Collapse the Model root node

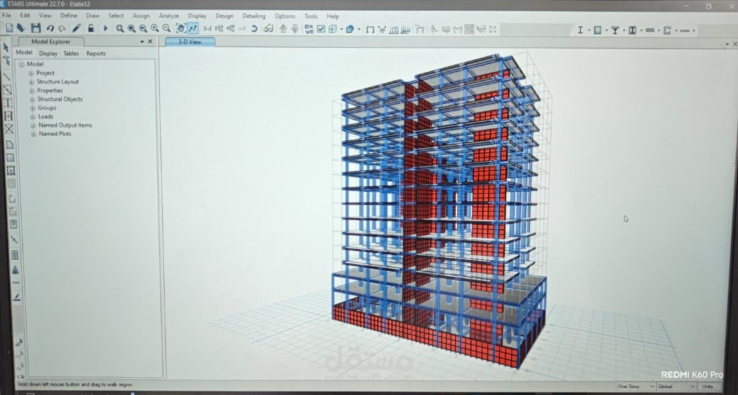[x=22, y=64]
